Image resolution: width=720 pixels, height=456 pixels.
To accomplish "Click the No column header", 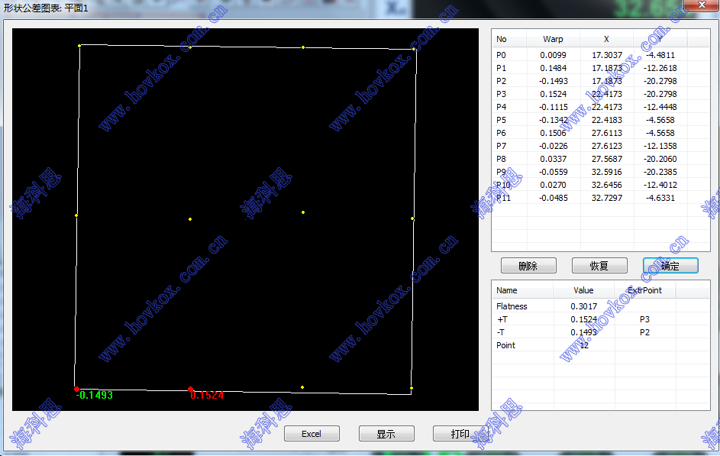I will 509,39.
